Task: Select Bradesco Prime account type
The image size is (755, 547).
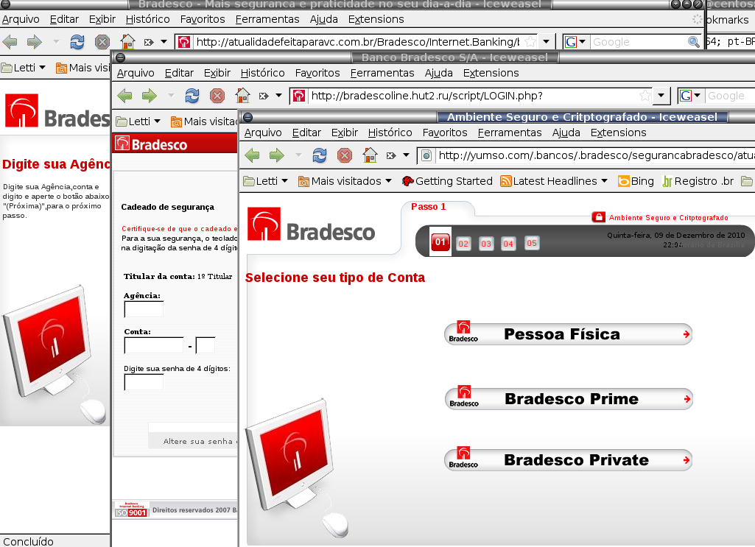Action: [568, 399]
